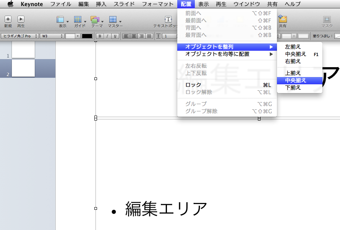Open the スライド menu
The width and height of the screenshot is (340, 230).
tap(124, 4)
